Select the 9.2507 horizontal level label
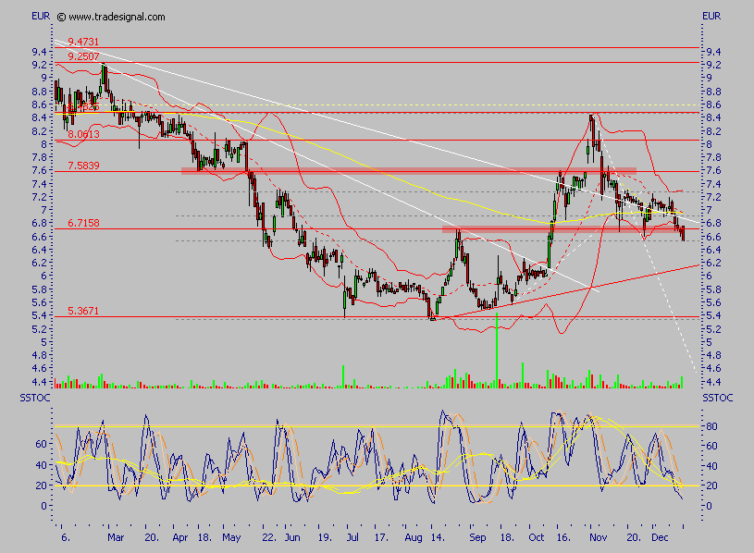This screenshot has width=754, height=553. click(x=83, y=56)
